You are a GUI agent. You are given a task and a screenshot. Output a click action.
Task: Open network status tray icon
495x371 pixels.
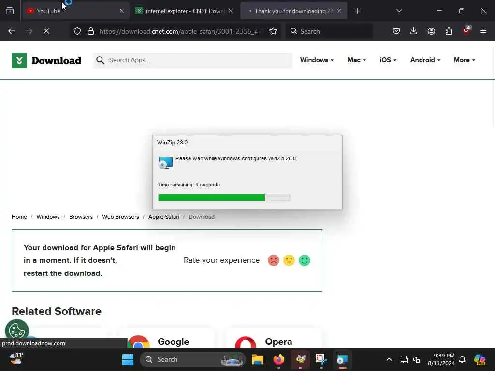pos(405,359)
